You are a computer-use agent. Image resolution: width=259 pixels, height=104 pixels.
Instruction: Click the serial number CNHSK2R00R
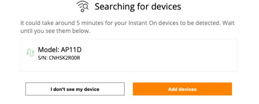tap(64, 58)
